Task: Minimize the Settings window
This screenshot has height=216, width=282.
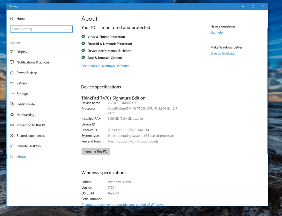Action: click(x=243, y=6)
